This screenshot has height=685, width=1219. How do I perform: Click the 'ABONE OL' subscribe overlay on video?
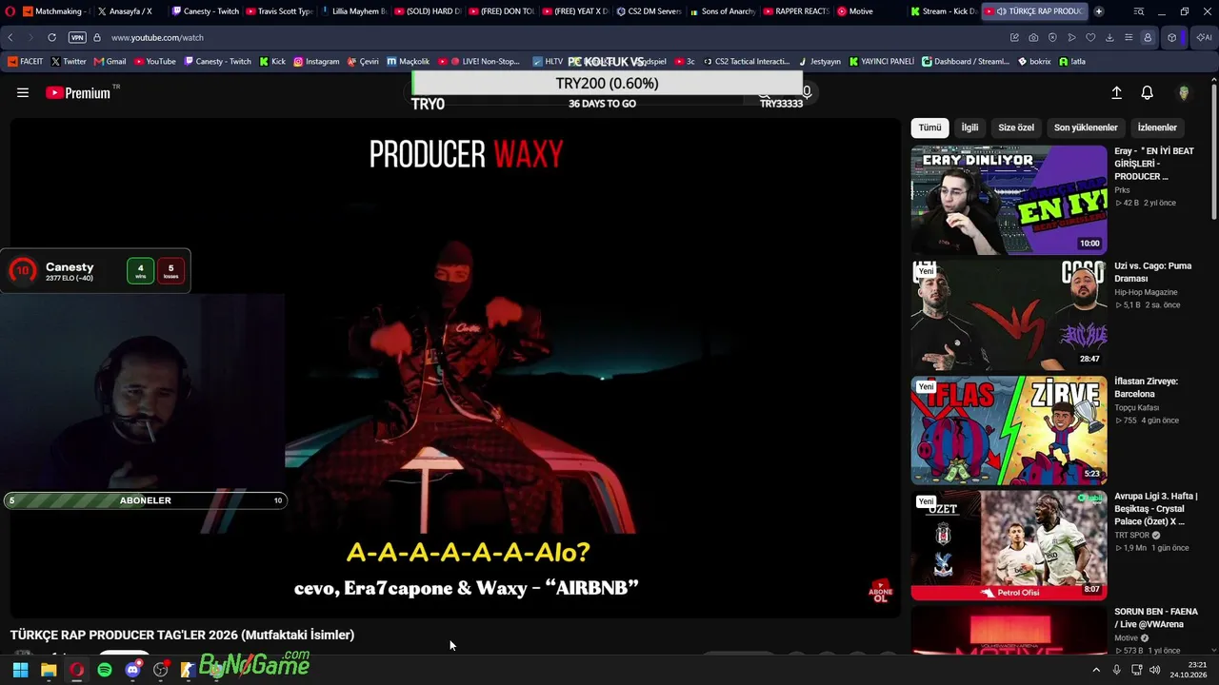(x=881, y=591)
